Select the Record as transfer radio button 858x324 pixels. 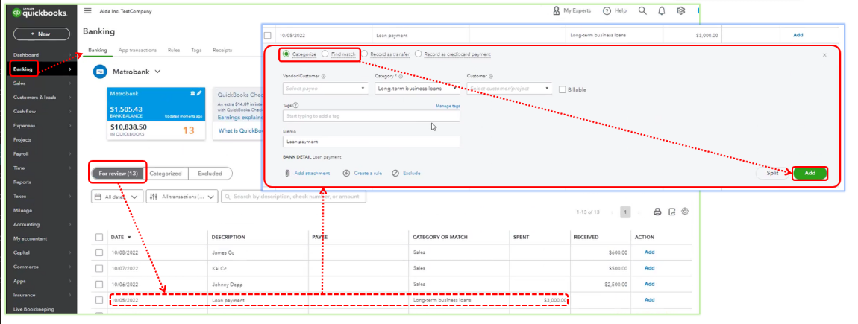364,54
